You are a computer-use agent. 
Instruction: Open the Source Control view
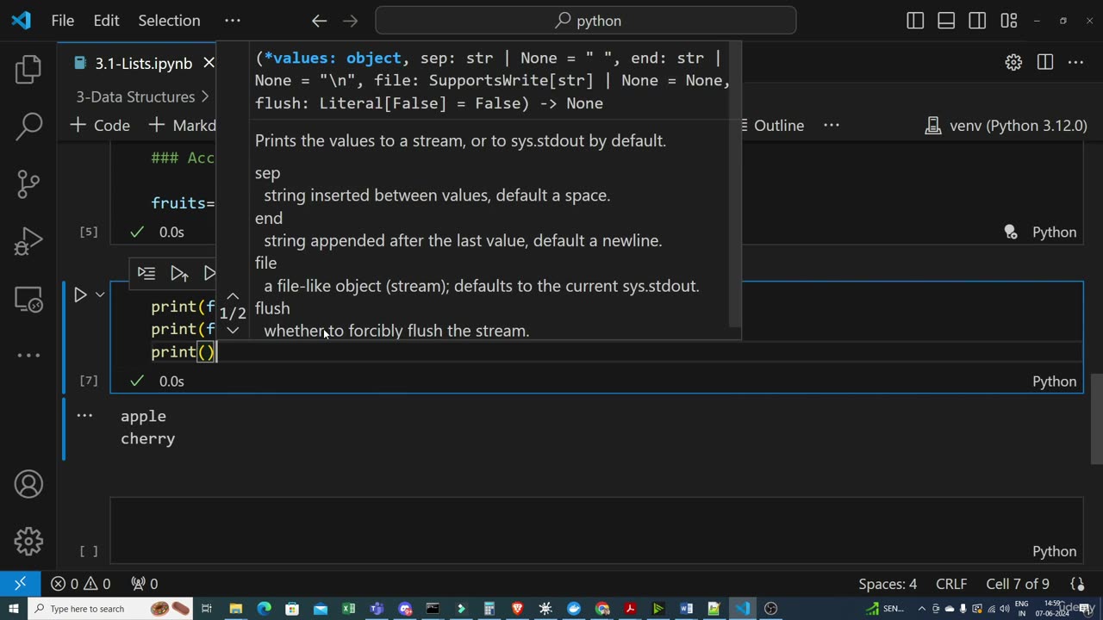click(28, 183)
